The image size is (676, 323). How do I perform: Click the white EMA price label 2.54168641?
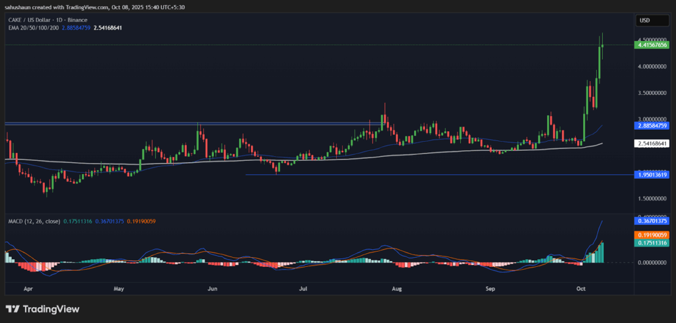point(652,143)
